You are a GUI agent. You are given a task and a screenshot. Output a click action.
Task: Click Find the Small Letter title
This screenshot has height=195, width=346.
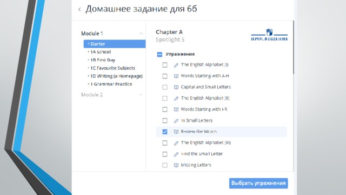click(202, 154)
